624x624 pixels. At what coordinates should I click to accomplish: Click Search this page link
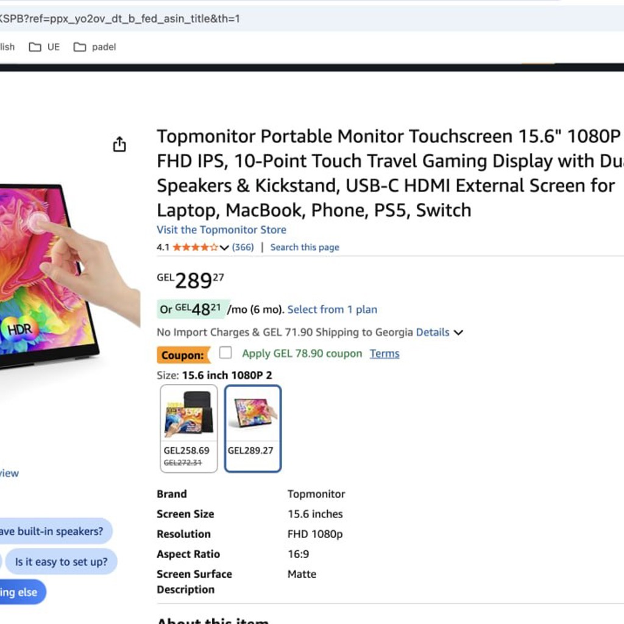[305, 247]
